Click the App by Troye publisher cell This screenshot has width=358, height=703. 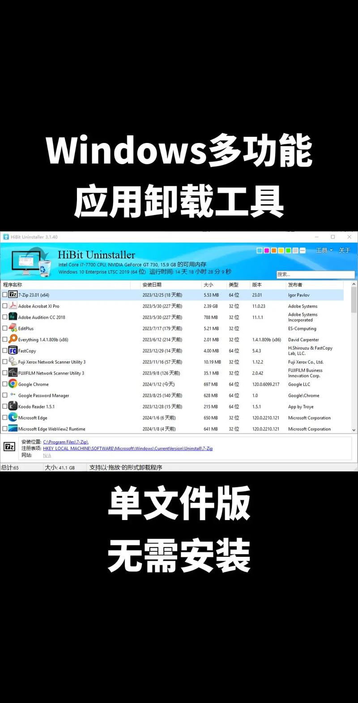(301, 407)
